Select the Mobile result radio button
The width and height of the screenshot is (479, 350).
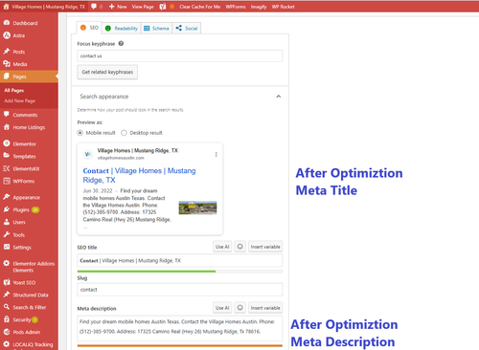coord(80,133)
